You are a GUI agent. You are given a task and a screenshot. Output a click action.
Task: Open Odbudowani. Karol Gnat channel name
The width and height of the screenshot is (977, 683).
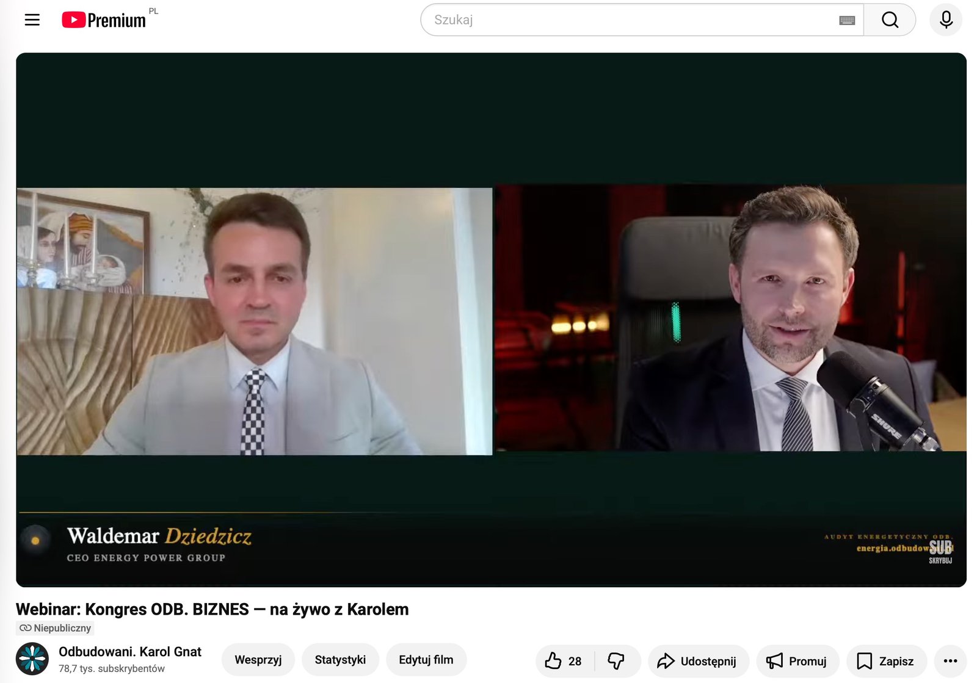pyautogui.click(x=130, y=652)
